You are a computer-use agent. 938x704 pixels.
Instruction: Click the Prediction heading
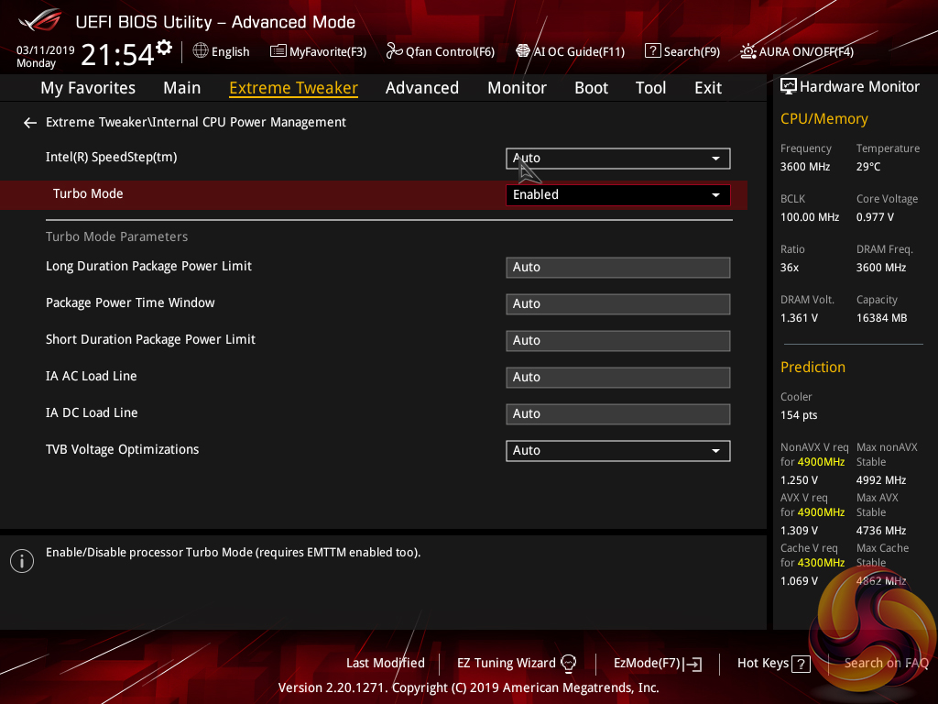click(x=813, y=367)
